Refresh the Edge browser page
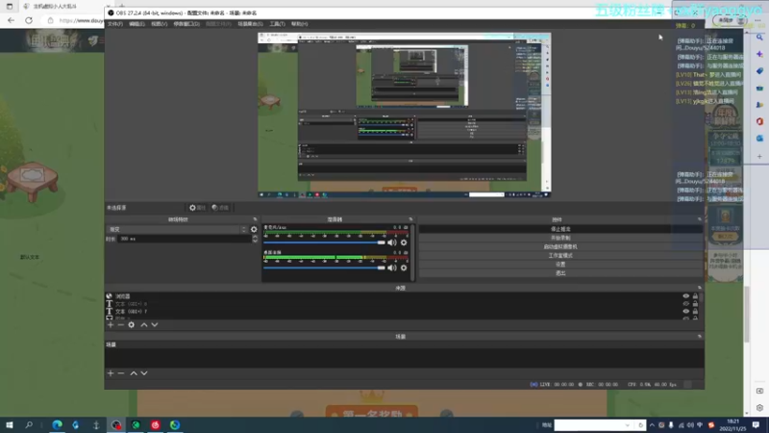The width and height of the screenshot is (769, 433). (x=29, y=20)
